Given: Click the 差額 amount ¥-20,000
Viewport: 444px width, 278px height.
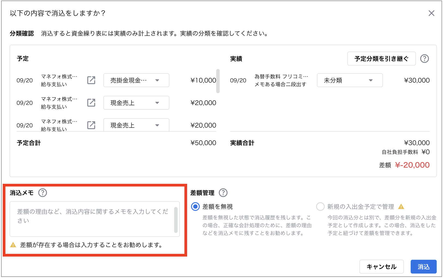Looking at the screenshot, I should (412, 165).
